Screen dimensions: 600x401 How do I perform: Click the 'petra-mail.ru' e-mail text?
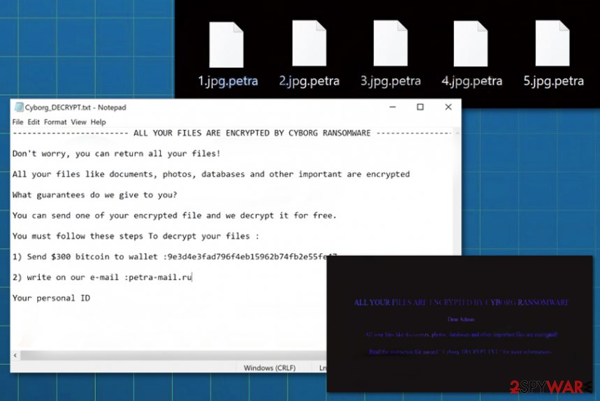(x=160, y=277)
